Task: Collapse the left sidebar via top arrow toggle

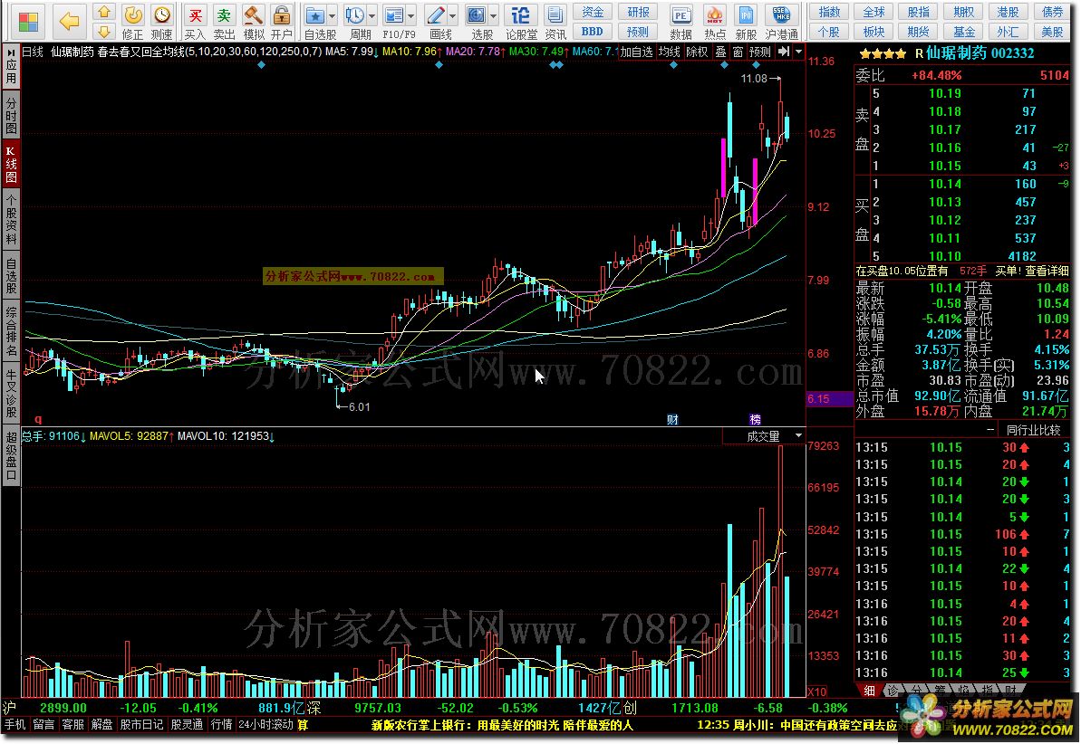Action: tap(11, 52)
